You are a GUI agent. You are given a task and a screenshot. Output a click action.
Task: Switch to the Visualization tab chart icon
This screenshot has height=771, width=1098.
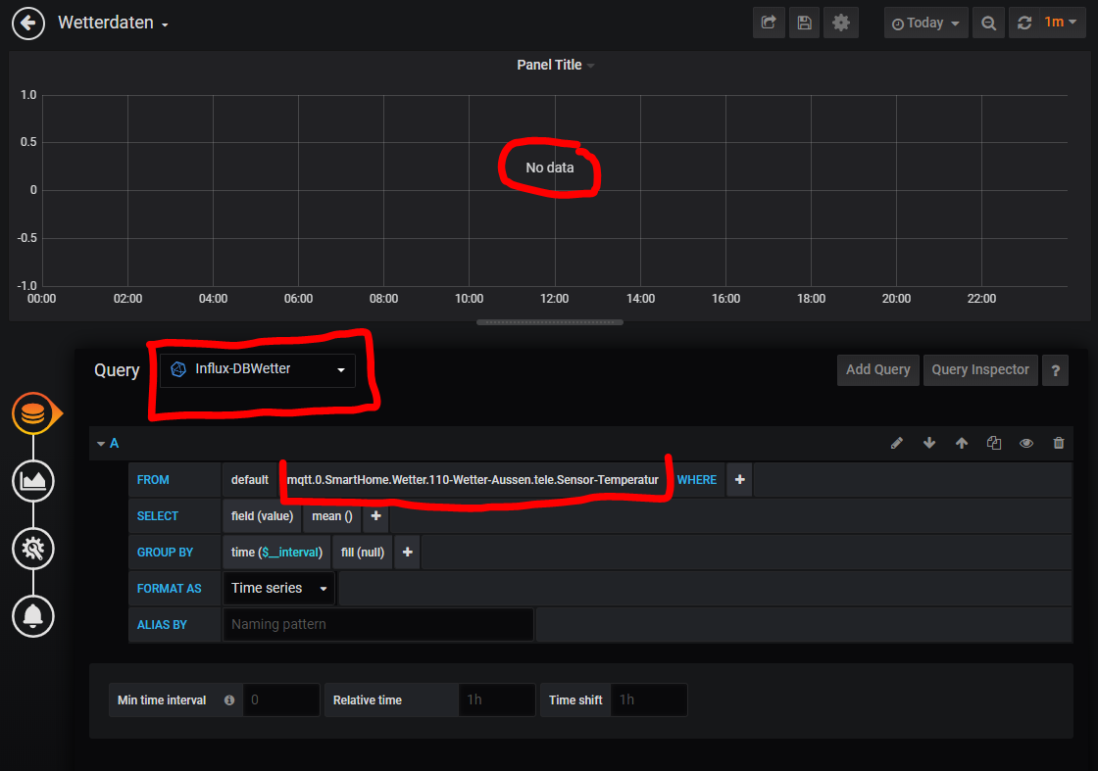(33, 481)
